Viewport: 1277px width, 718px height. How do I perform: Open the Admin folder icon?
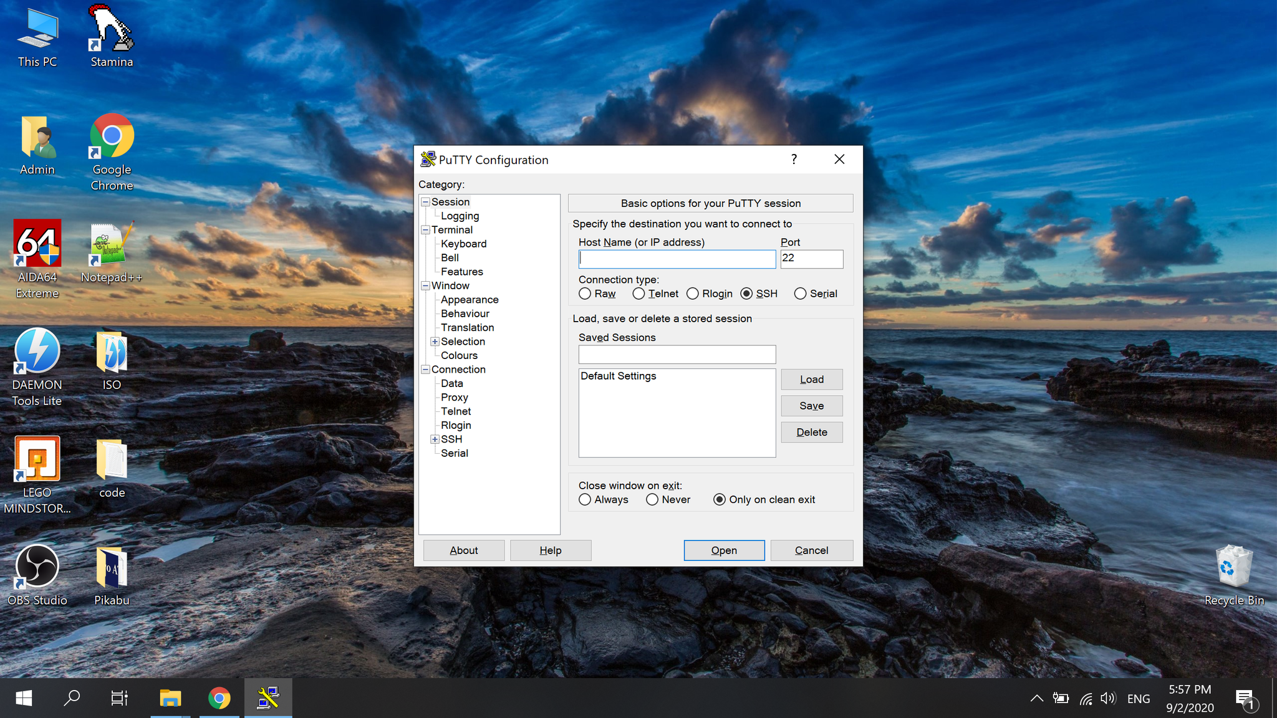pos(37,145)
